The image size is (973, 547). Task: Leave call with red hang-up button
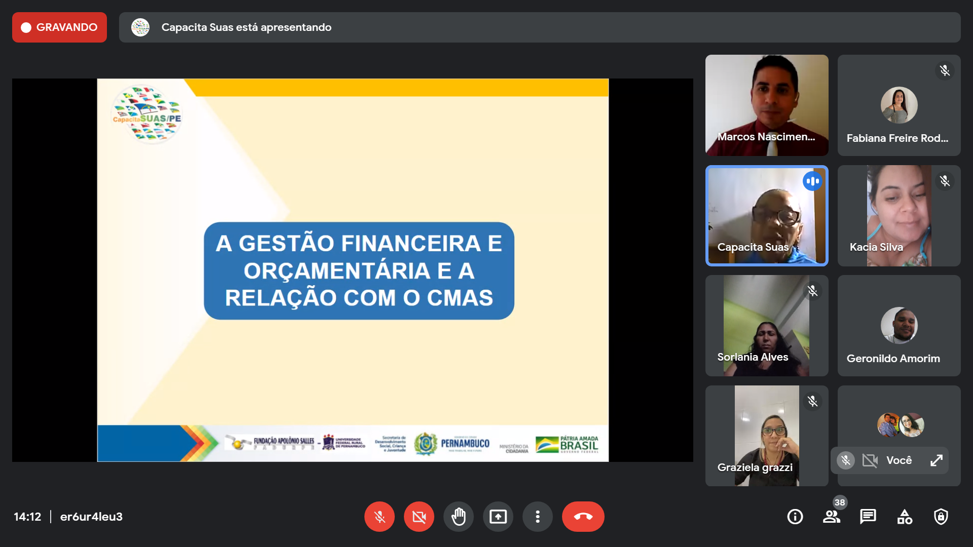(x=583, y=517)
